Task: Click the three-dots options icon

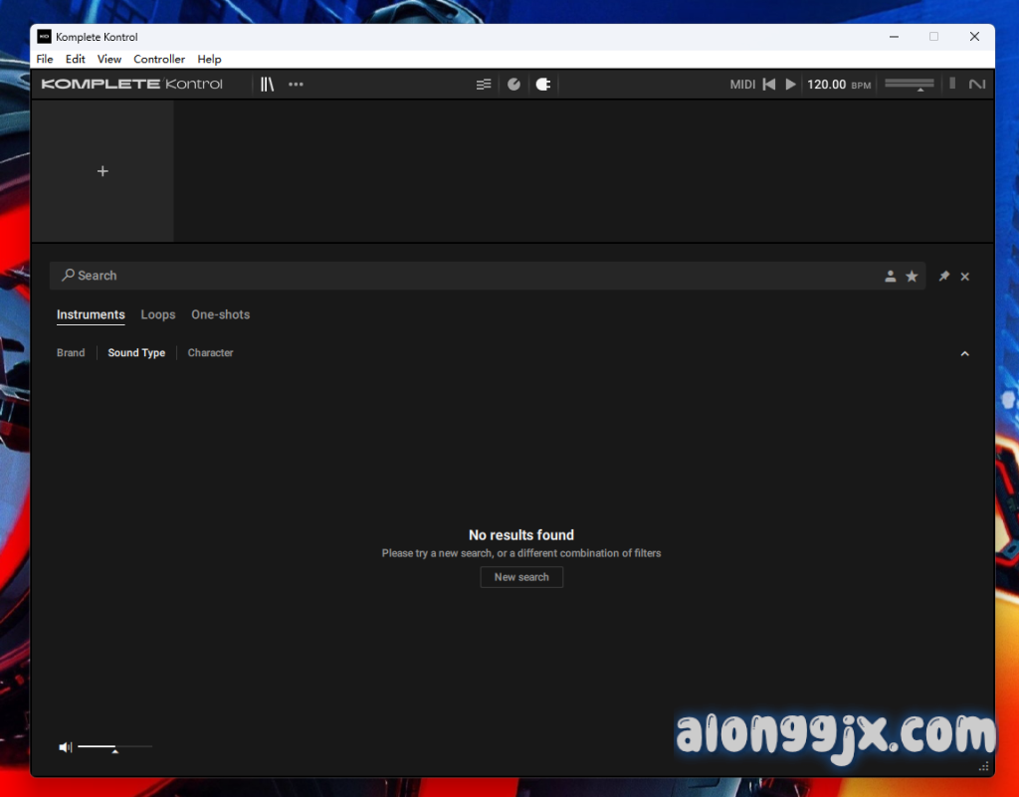Action: coord(296,85)
